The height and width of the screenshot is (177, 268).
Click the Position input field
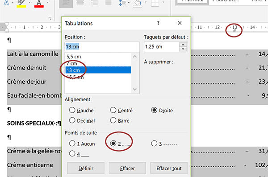coord(102,47)
